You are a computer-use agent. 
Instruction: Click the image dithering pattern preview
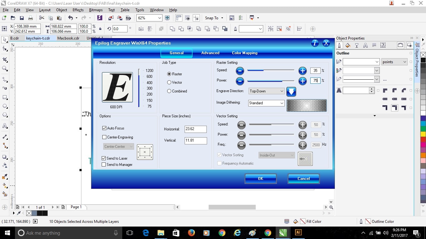[x=307, y=105]
